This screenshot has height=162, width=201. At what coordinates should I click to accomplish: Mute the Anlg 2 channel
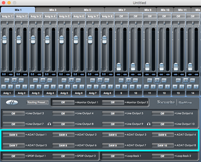tap(18, 87)
